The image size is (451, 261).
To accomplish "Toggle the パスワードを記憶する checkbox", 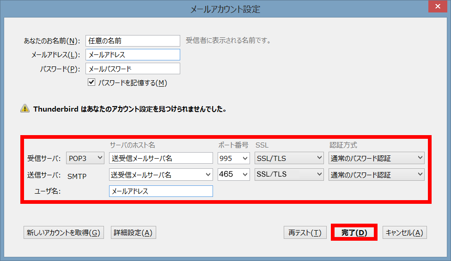I will point(91,83).
